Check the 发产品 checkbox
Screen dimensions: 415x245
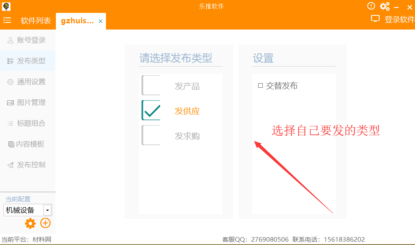pyautogui.click(x=151, y=86)
